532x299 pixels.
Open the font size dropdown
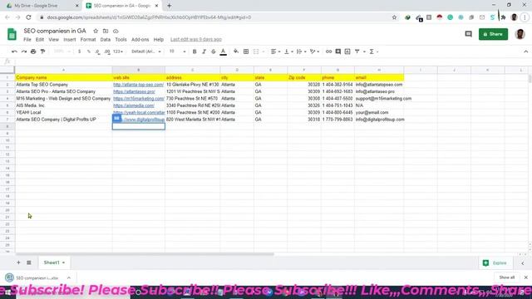point(177,51)
